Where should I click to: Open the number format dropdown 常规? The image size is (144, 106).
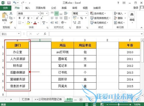(x=86, y=14)
